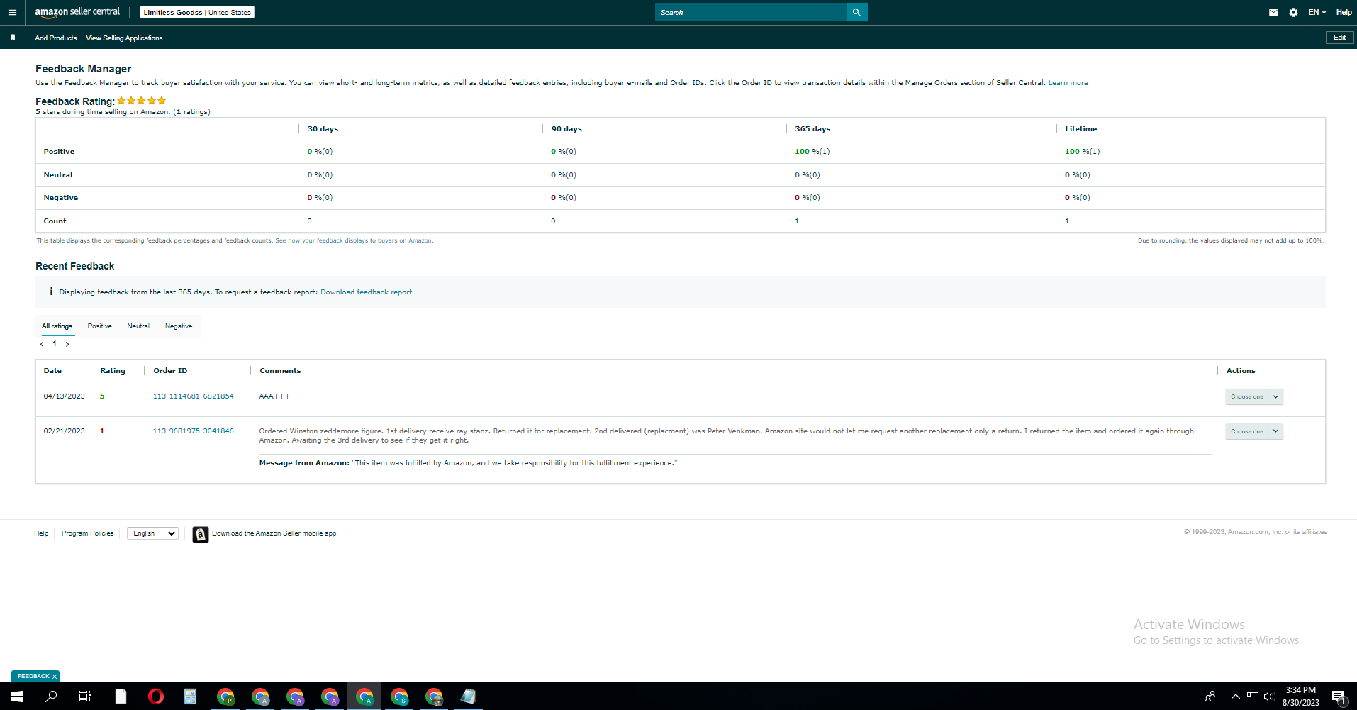Open the People icon in the system tray
This screenshot has width=1357, height=710.
(1210, 697)
